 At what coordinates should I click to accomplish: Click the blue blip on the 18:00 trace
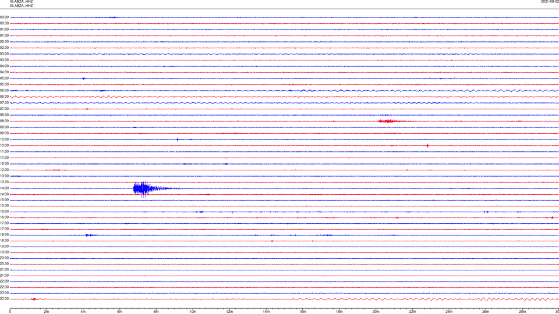click(89, 235)
